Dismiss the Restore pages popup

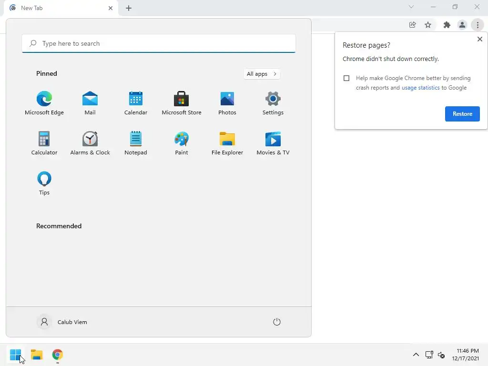(x=479, y=39)
